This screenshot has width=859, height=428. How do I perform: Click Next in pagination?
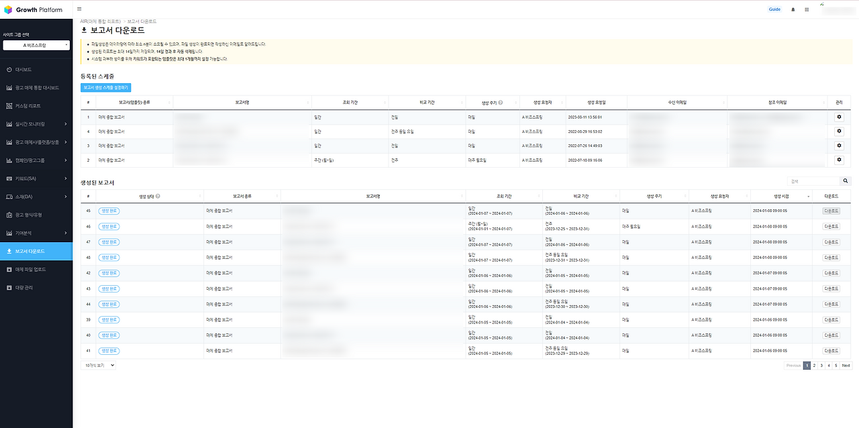pos(846,366)
